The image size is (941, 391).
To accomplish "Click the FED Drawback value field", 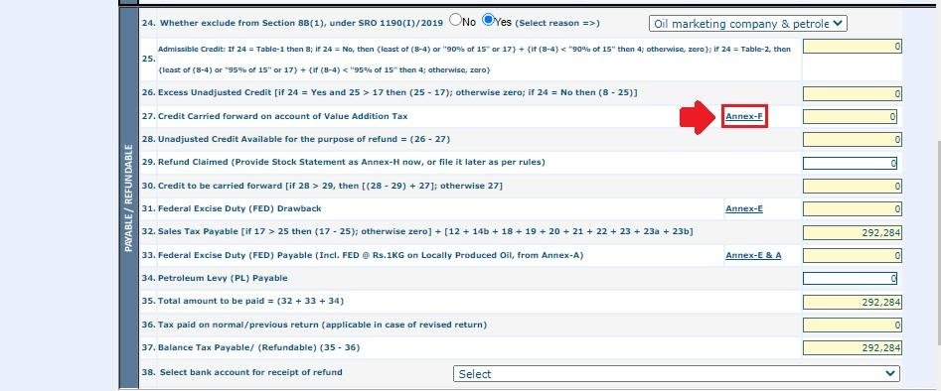I will 853,209.
